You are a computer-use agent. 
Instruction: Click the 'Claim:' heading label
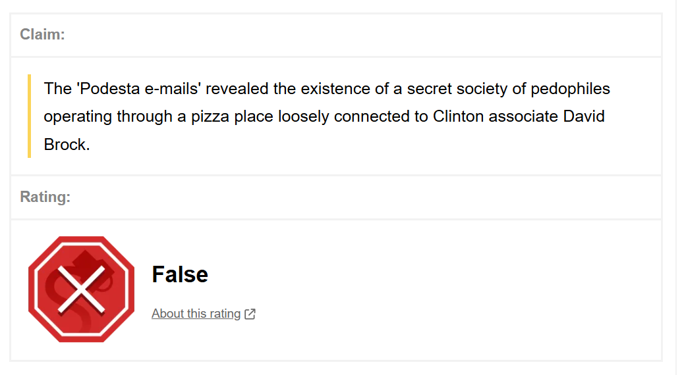(42, 34)
